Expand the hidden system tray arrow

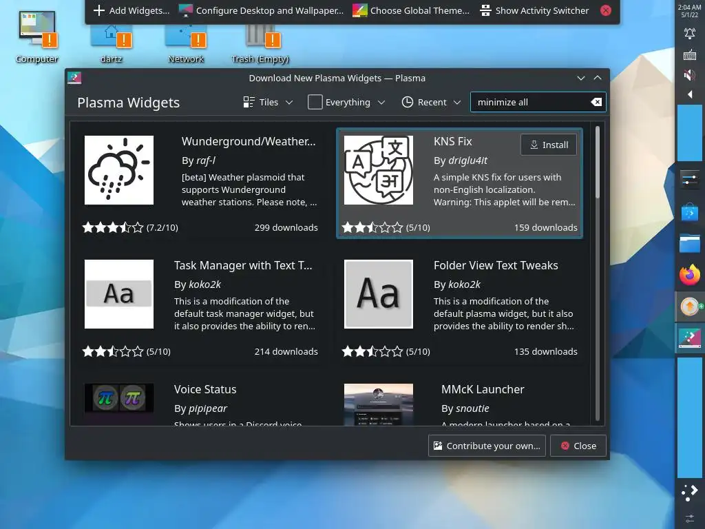(690, 94)
